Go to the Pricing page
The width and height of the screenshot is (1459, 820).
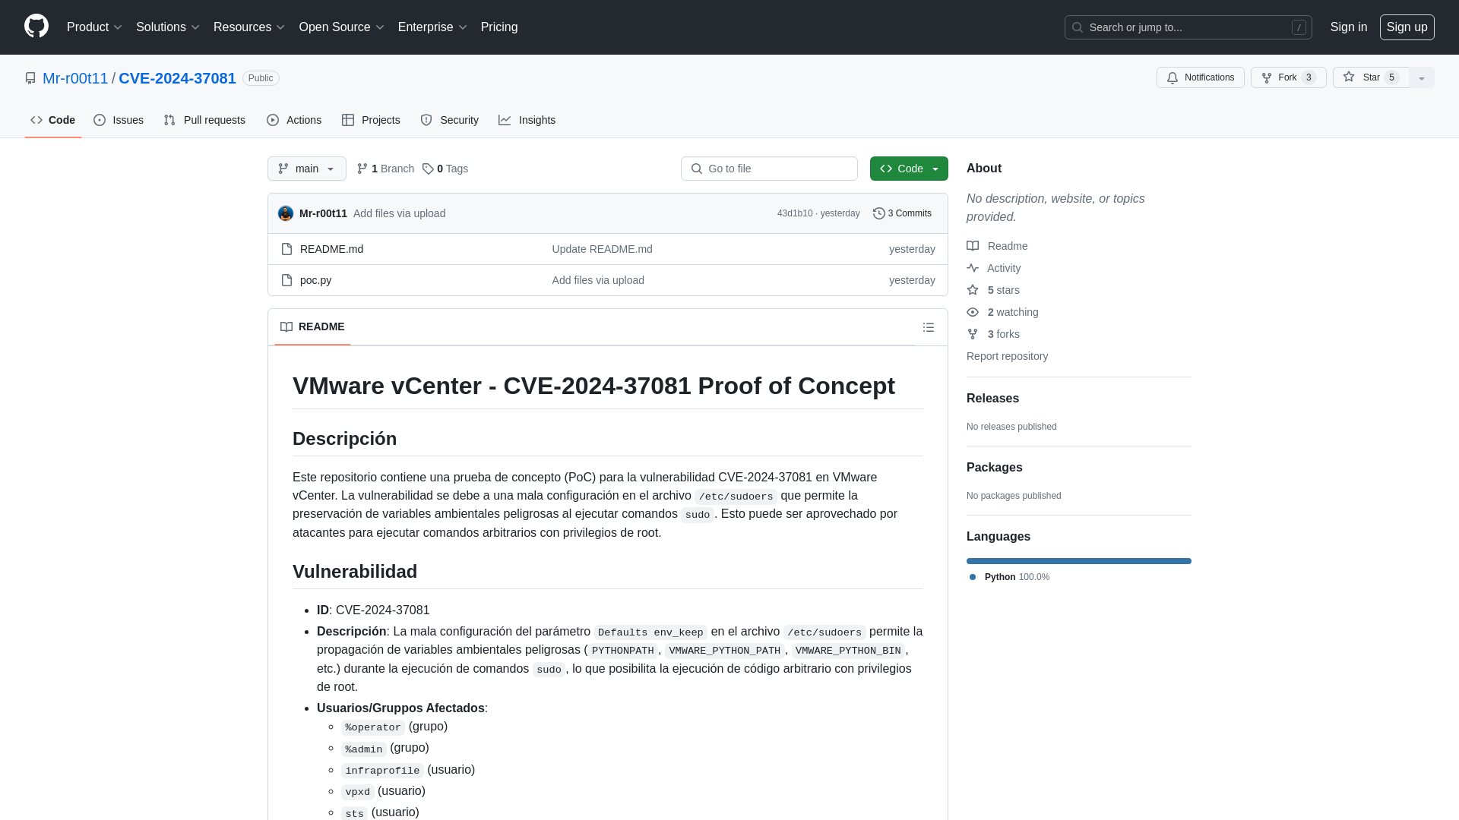[499, 27]
